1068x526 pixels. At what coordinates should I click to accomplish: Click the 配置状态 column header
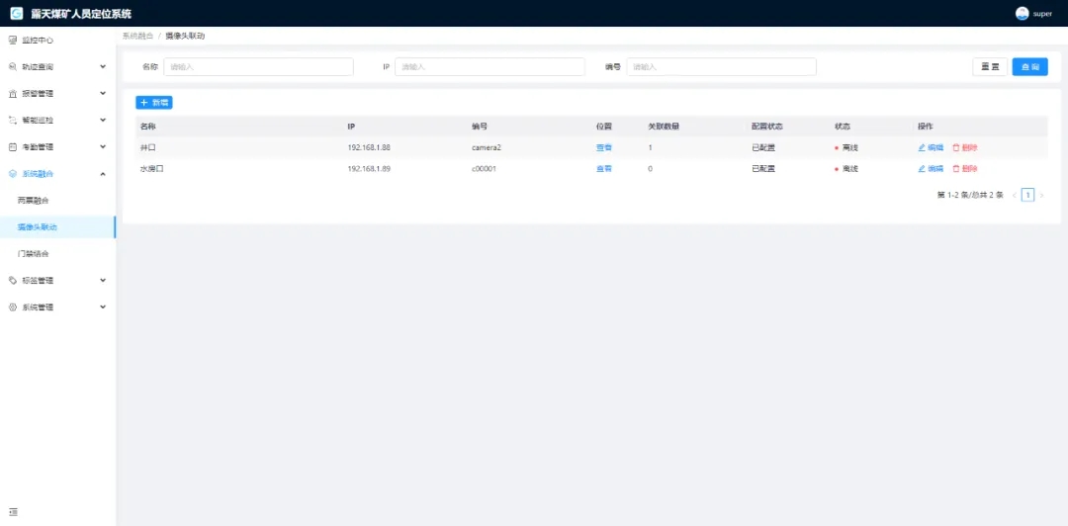pos(767,126)
